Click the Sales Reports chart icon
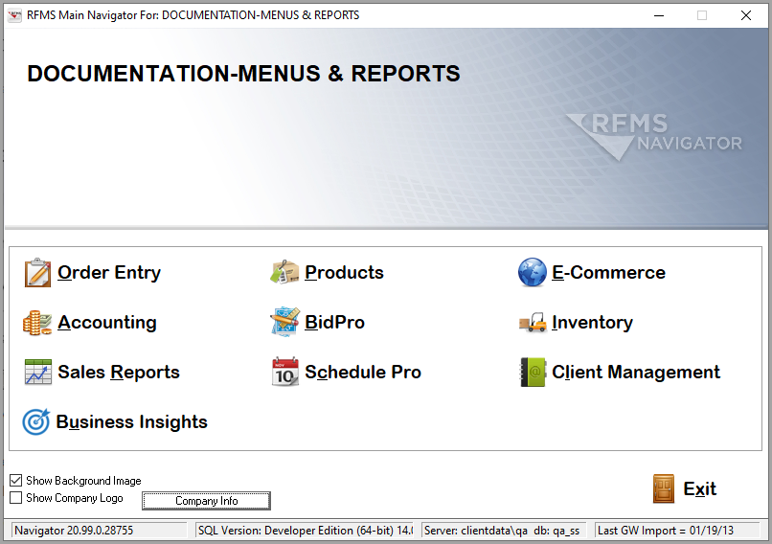The height and width of the screenshot is (544, 772). (38, 373)
